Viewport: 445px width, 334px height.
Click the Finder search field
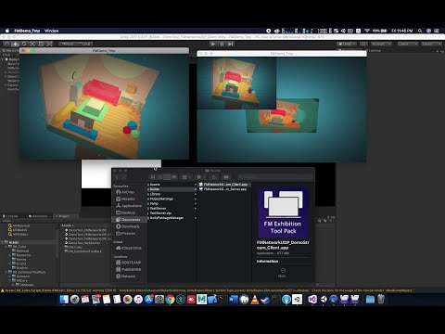click(275, 177)
